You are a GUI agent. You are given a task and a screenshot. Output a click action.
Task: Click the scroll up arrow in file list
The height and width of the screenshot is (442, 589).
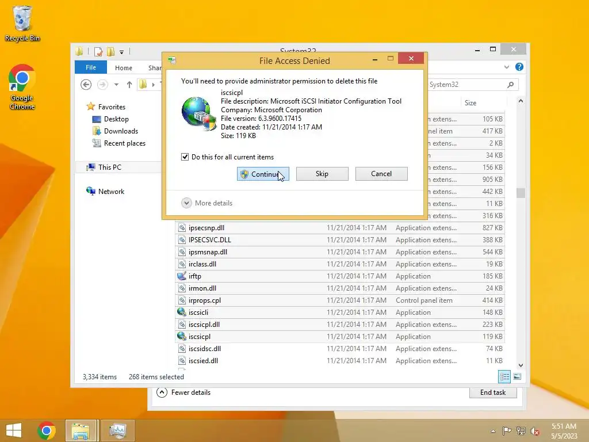[521, 101]
